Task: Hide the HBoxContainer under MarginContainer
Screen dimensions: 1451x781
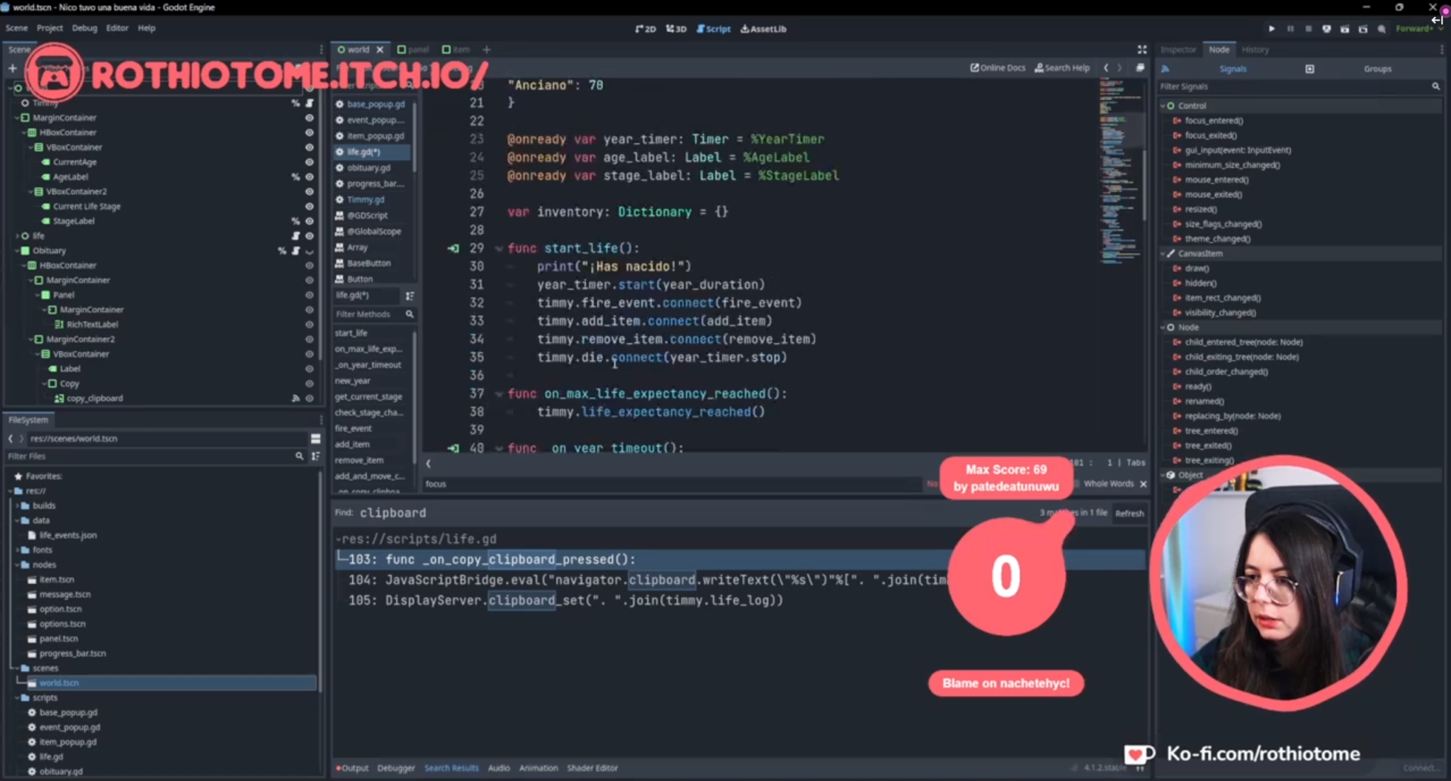Action: coord(309,133)
